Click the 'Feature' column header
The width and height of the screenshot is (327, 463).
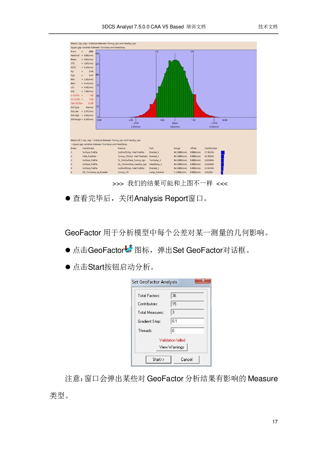point(121,148)
